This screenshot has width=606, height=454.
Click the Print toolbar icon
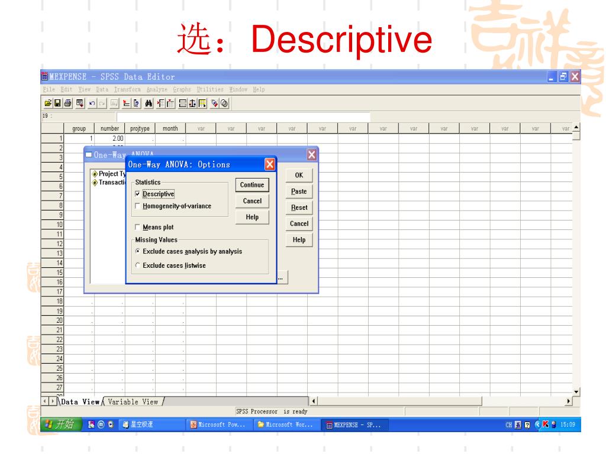point(67,103)
